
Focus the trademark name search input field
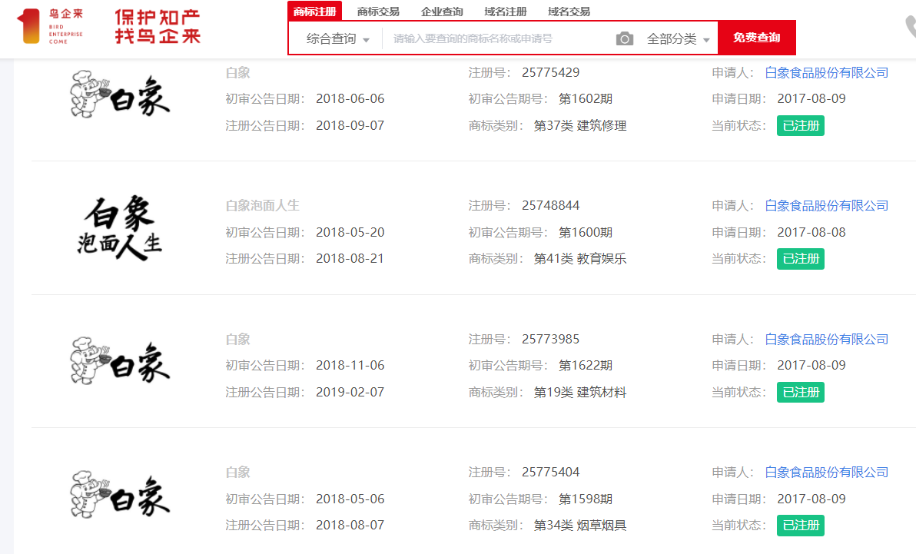point(498,39)
